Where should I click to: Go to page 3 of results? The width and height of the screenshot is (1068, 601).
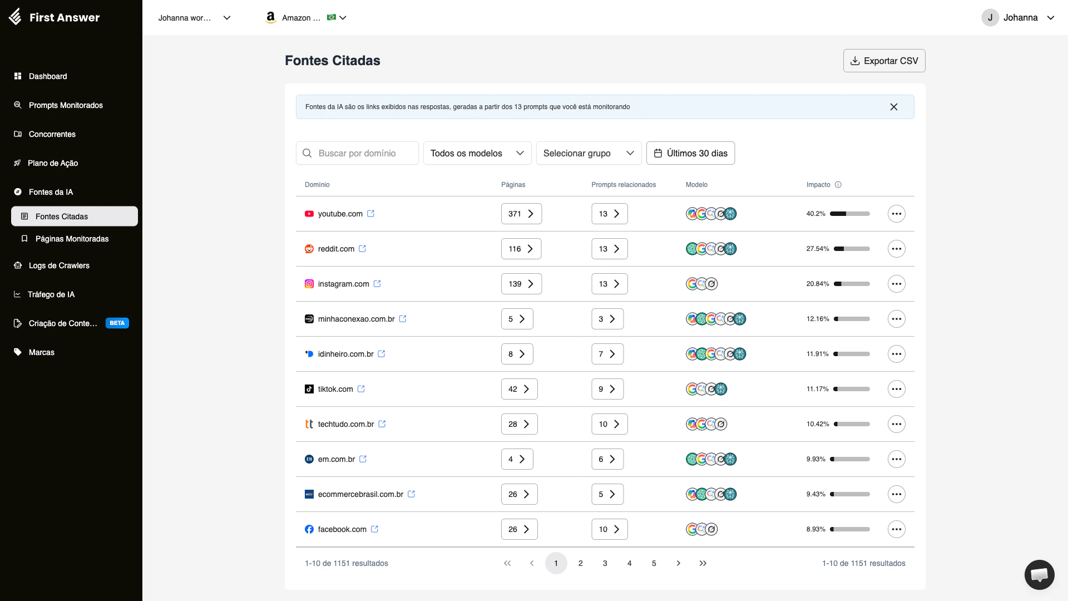tap(605, 563)
